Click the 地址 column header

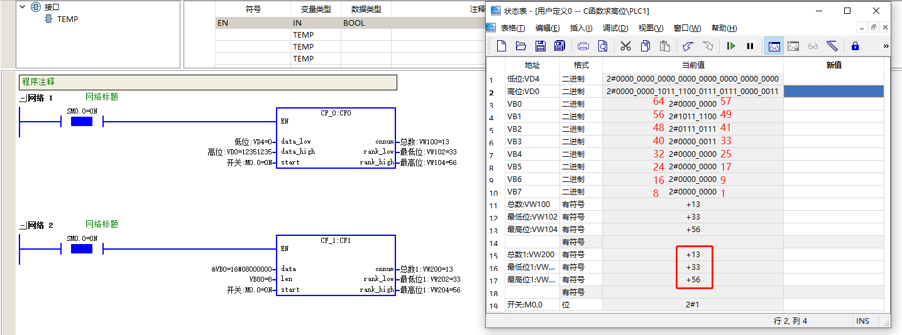click(x=532, y=65)
